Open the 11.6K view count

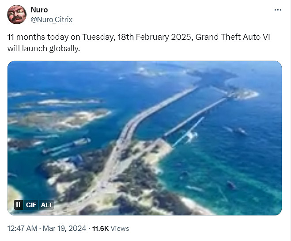click(101, 229)
